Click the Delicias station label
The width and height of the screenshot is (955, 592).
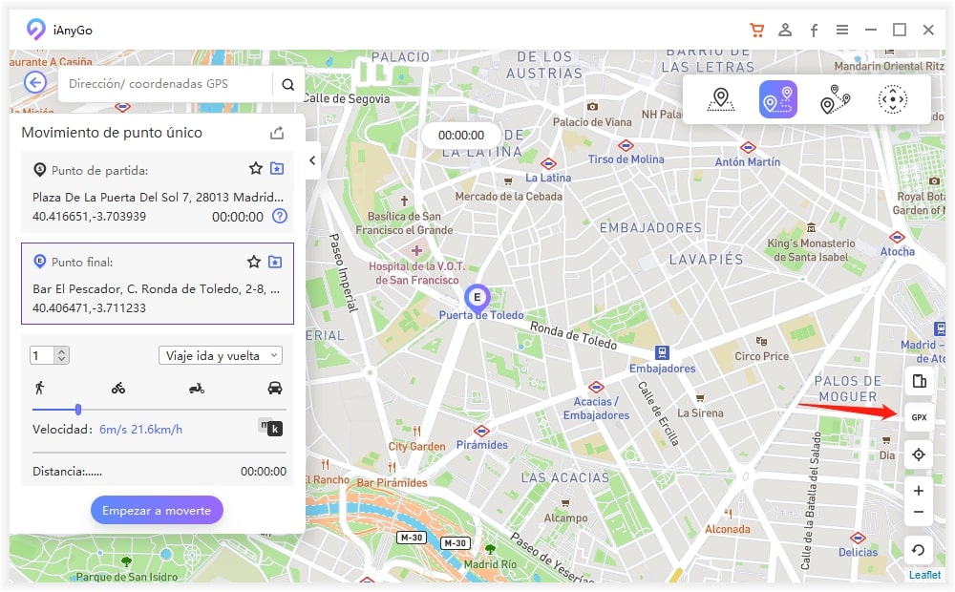coord(858,553)
